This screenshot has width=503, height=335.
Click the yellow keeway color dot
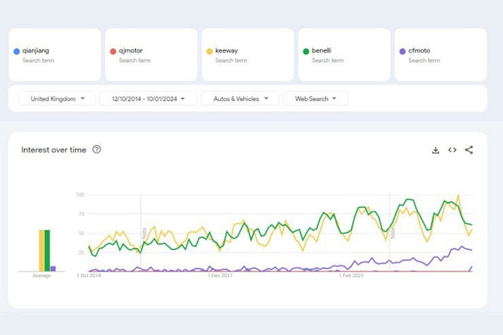click(x=209, y=52)
